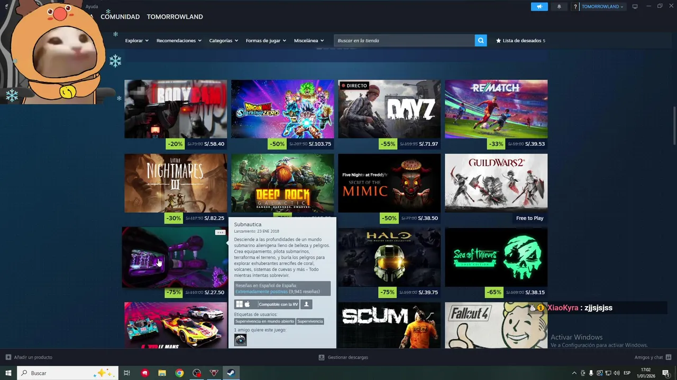Open Gestionar descargas

click(343, 357)
